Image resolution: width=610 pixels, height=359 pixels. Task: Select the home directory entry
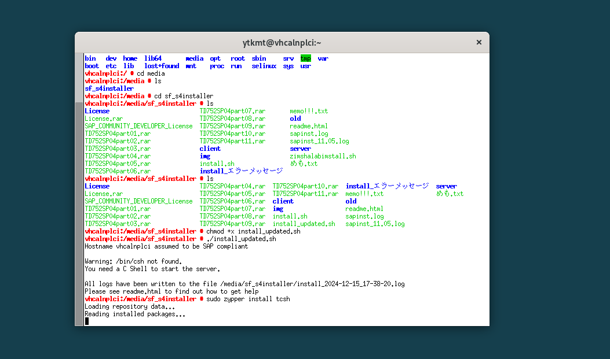point(130,58)
